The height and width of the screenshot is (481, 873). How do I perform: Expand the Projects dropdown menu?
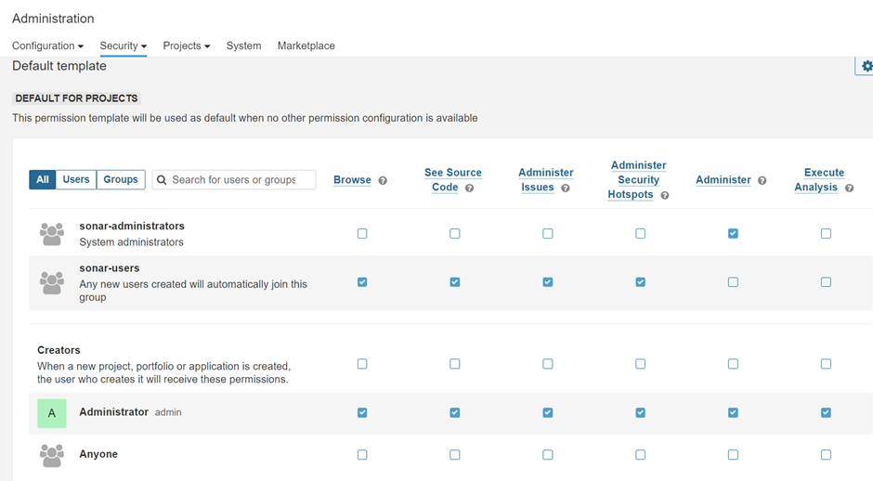pos(186,45)
